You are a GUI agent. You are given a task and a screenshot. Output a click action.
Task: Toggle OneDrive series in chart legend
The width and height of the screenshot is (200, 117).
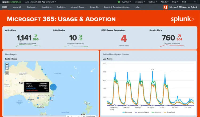click(156, 112)
